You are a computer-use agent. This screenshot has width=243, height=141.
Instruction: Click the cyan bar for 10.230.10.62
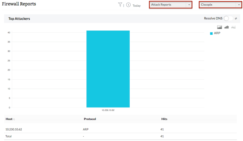pos(108,69)
